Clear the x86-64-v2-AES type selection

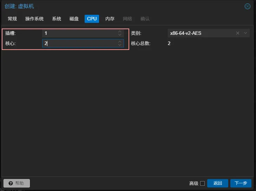coord(238,33)
